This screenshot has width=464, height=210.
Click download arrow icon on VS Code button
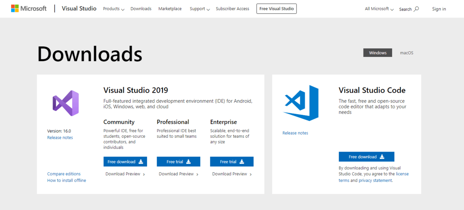tap(382, 157)
